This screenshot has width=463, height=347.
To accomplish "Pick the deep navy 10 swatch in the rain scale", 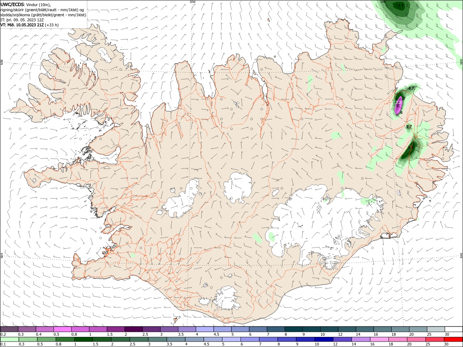I will (323, 339).
